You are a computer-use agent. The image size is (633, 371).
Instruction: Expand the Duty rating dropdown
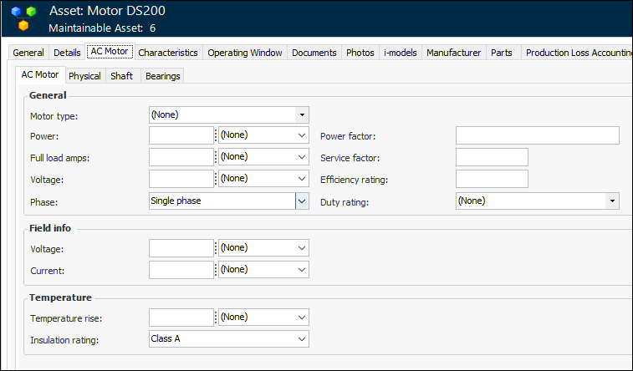pyautogui.click(x=612, y=201)
